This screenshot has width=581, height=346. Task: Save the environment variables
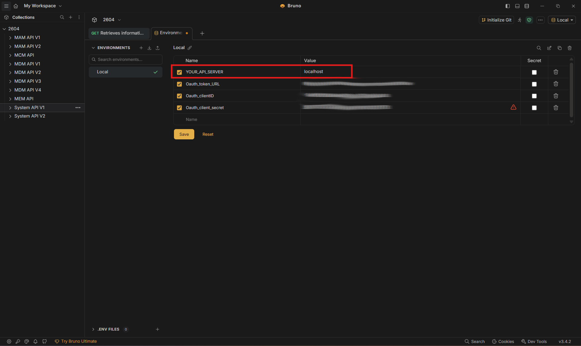(184, 134)
